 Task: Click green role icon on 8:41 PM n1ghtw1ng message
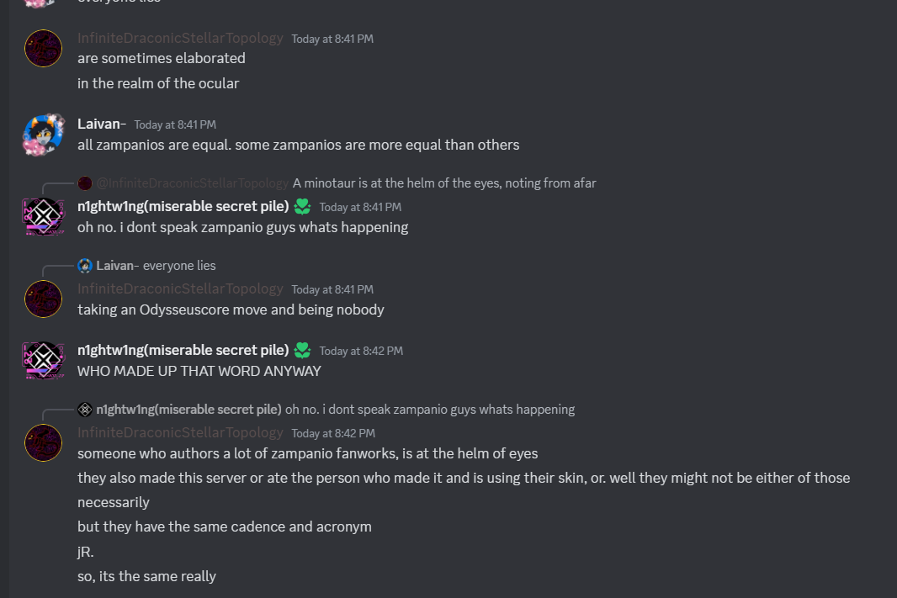302,206
